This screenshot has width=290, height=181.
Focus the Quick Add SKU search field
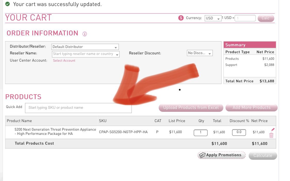coord(78,108)
